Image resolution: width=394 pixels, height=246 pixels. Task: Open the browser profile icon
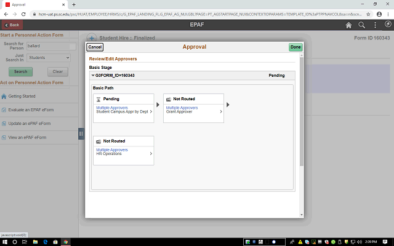click(x=379, y=14)
